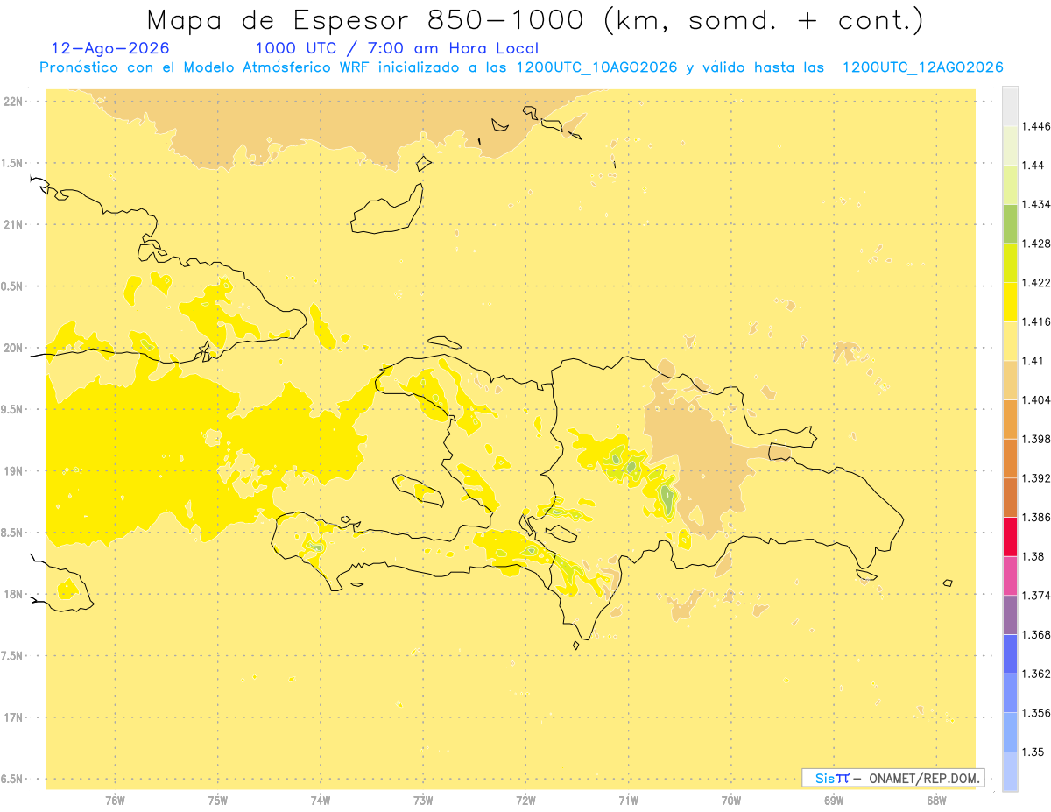Select the tan swatch between 1.404 and 1.41
This screenshot has height=812, width=1051.
1010,380
